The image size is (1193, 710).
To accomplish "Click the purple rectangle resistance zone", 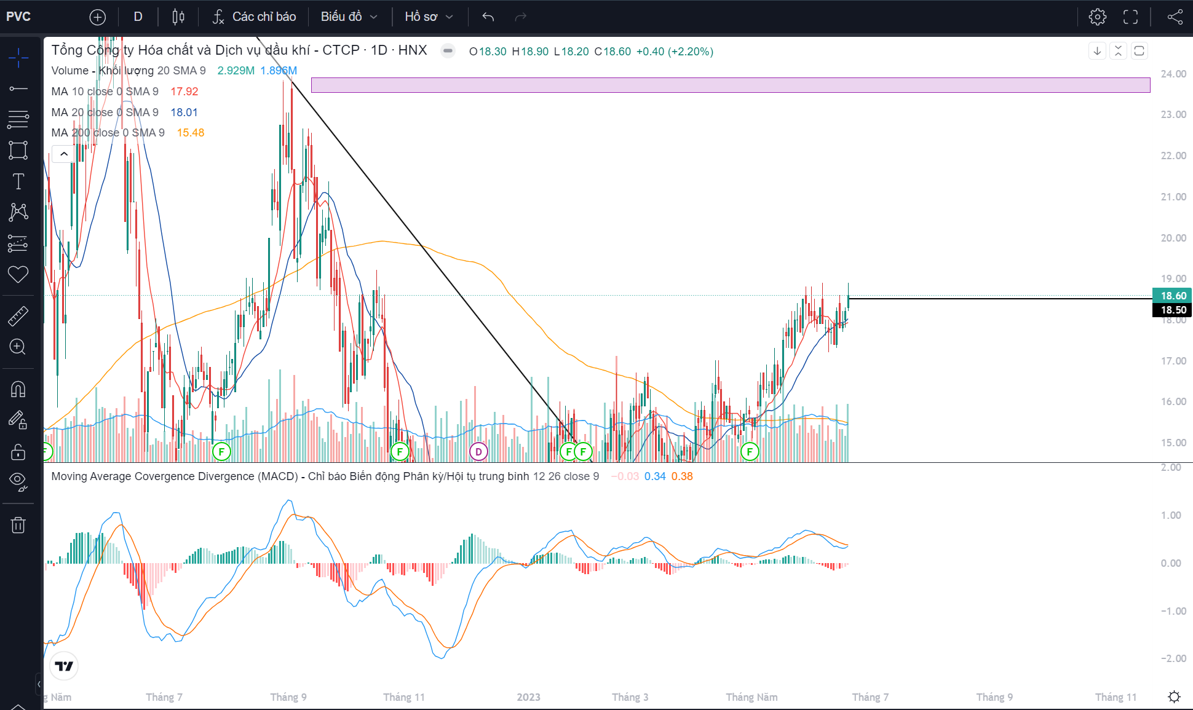I will point(730,85).
